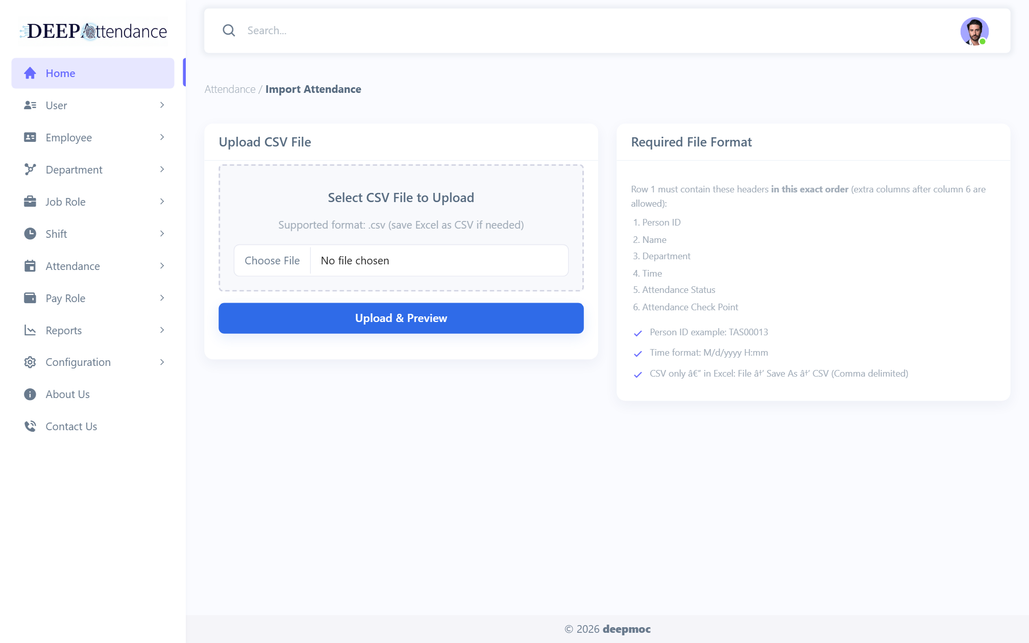Click the Attendance breadcrumb link
Image resolution: width=1029 pixels, height=643 pixels.
230,89
